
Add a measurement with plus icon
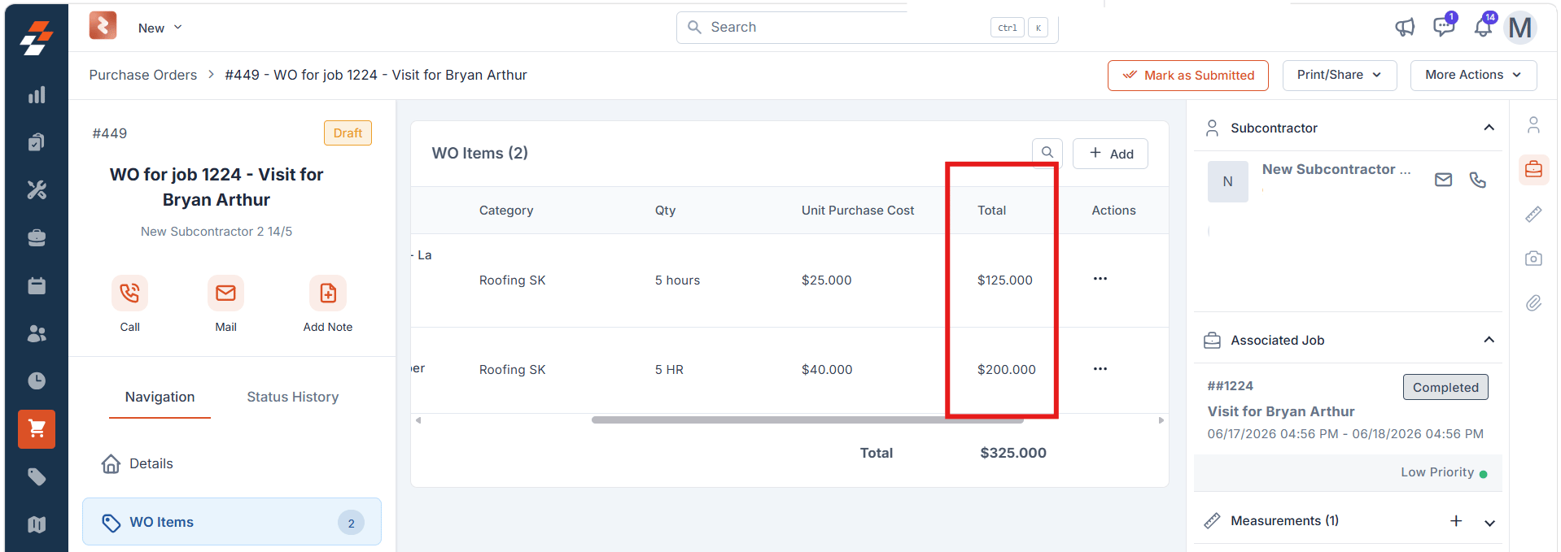1456,520
